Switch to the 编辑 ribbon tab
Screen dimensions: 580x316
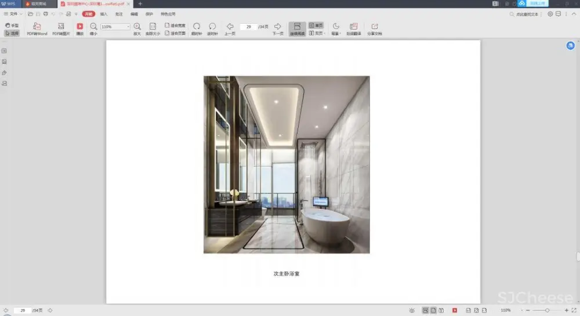pyautogui.click(x=135, y=14)
